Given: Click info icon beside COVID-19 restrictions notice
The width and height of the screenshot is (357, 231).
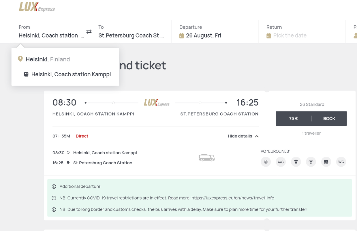Looking at the screenshot, I should pyautogui.click(x=54, y=198).
